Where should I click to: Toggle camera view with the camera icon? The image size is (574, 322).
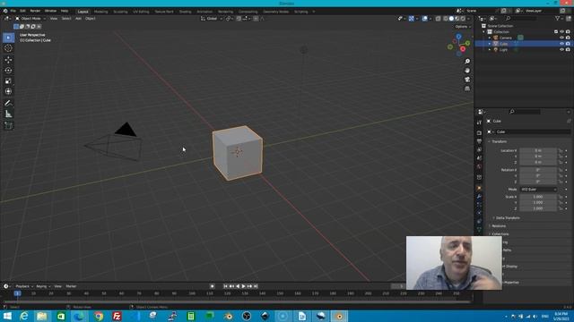coord(467,80)
